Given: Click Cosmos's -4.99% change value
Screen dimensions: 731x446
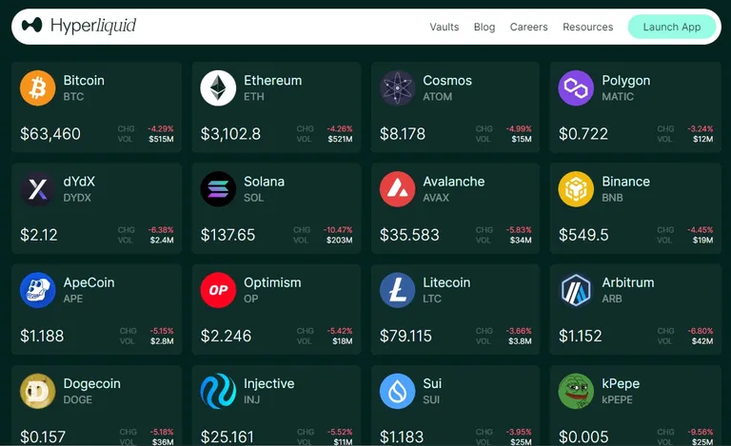Looking at the screenshot, I should pos(519,129).
